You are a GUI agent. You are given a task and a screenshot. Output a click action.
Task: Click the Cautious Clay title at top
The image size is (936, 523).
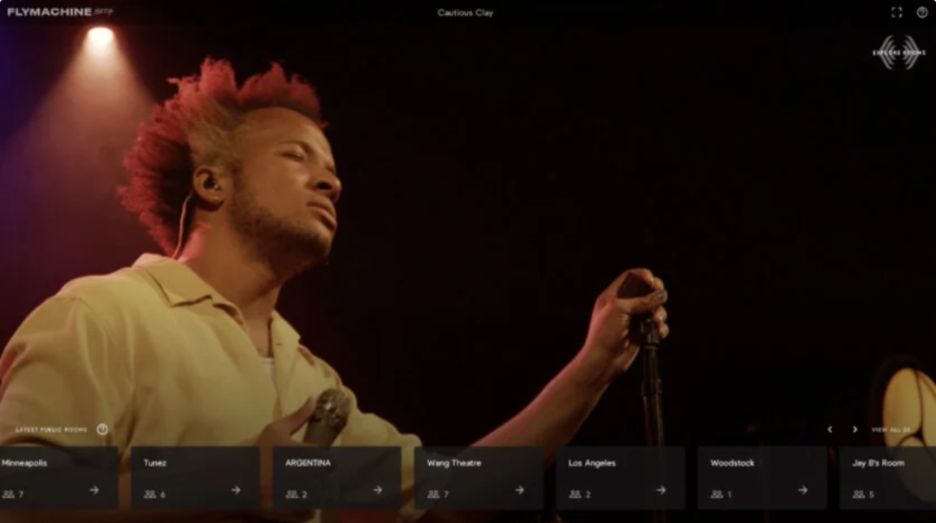(465, 12)
